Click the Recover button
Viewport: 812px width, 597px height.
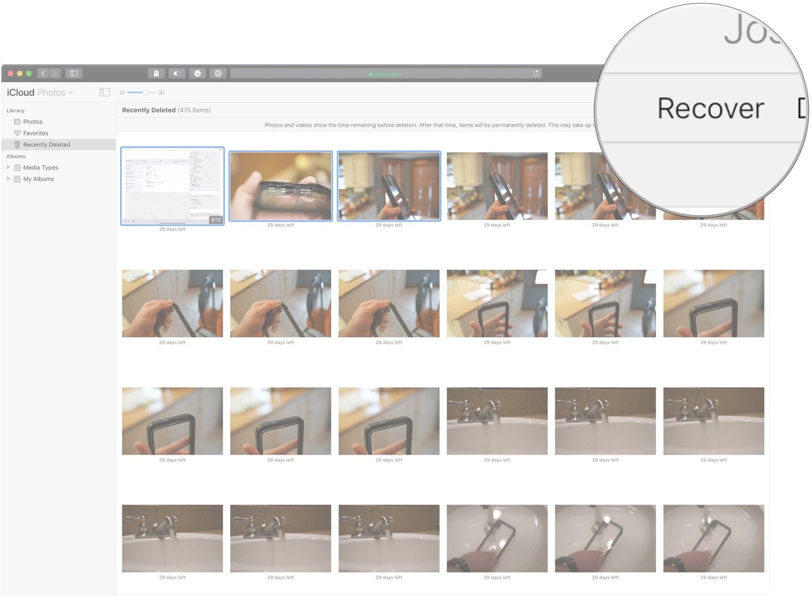tap(710, 108)
